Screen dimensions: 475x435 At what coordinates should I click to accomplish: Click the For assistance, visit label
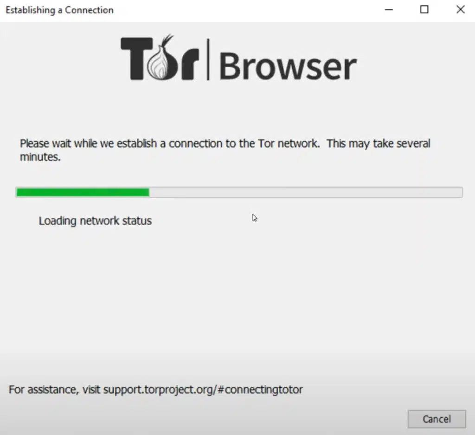pyautogui.click(x=55, y=390)
